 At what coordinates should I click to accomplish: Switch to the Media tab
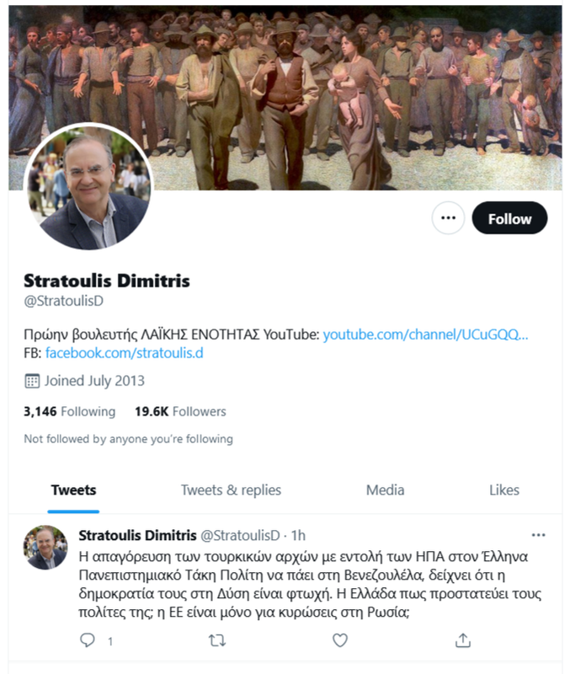[385, 490]
